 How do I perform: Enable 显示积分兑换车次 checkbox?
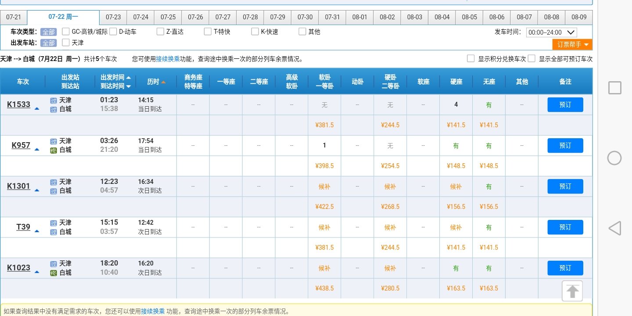(x=471, y=58)
